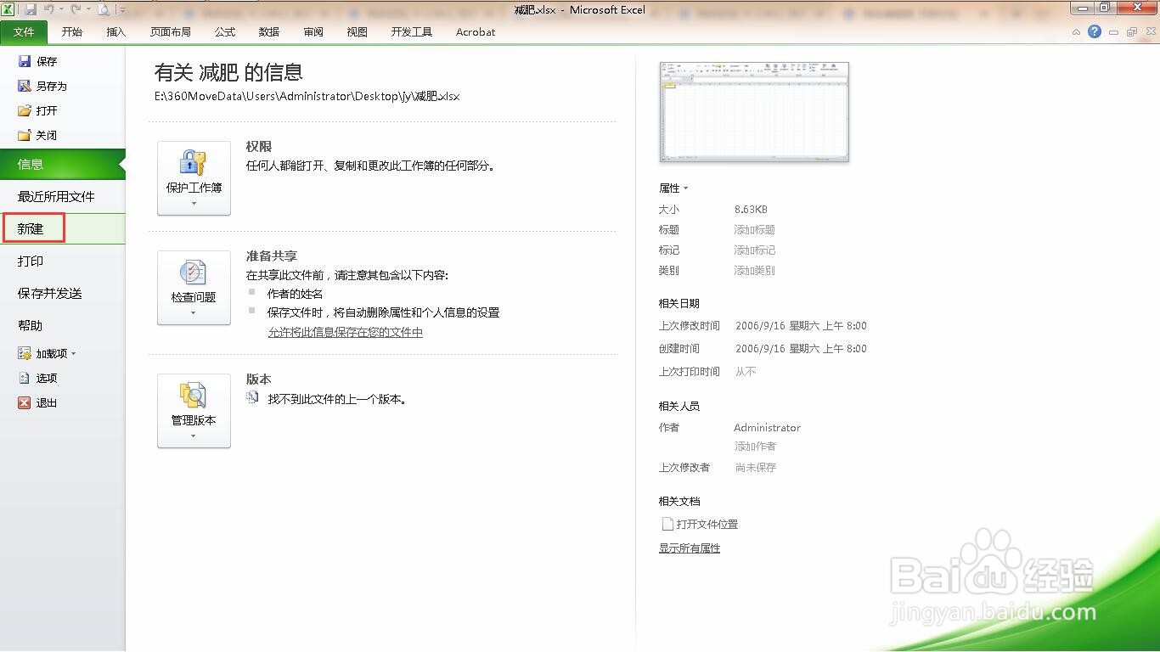
Task: Click 添加作者 field to add an author
Action: click(755, 447)
